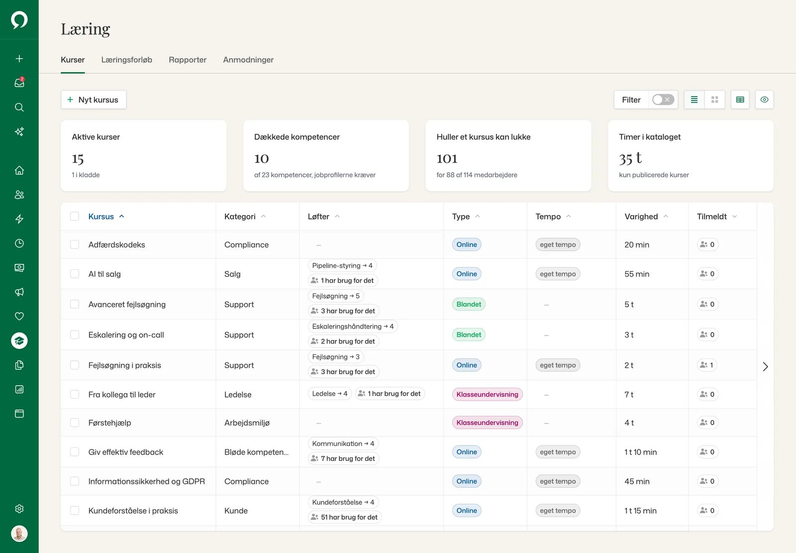
Task: Switch to the Rapporter tab
Action: coord(188,60)
